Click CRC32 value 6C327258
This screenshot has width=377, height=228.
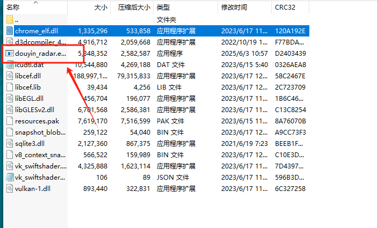[x=290, y=189]
